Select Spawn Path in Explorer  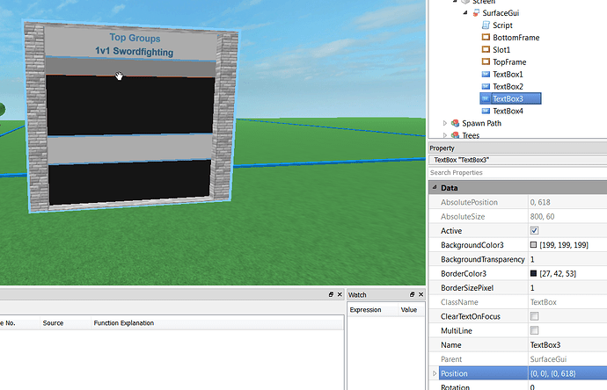click(481, 123)
